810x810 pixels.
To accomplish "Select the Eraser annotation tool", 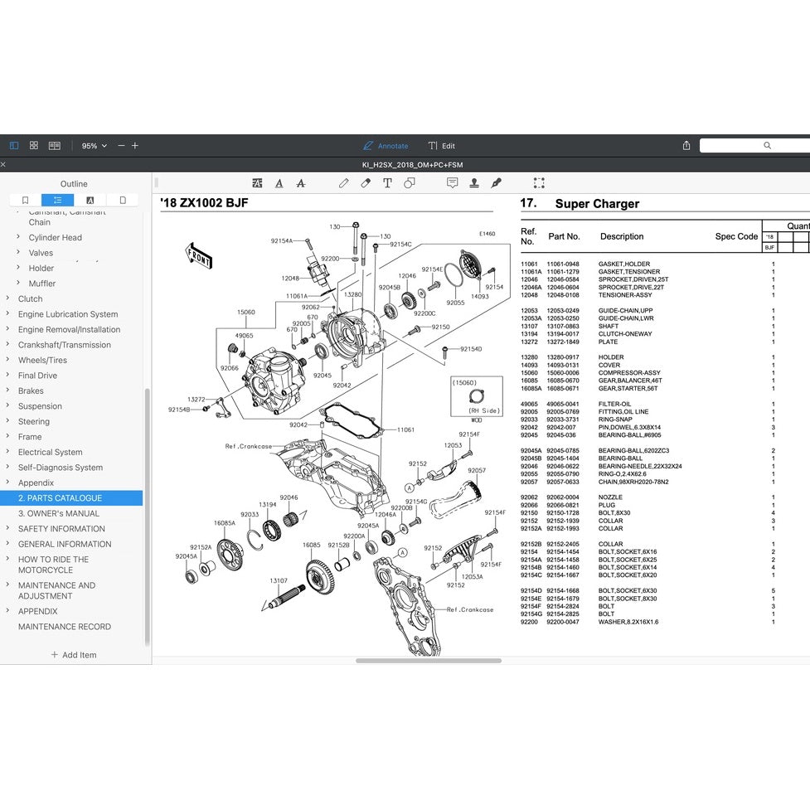I will (x=365, y=185).
